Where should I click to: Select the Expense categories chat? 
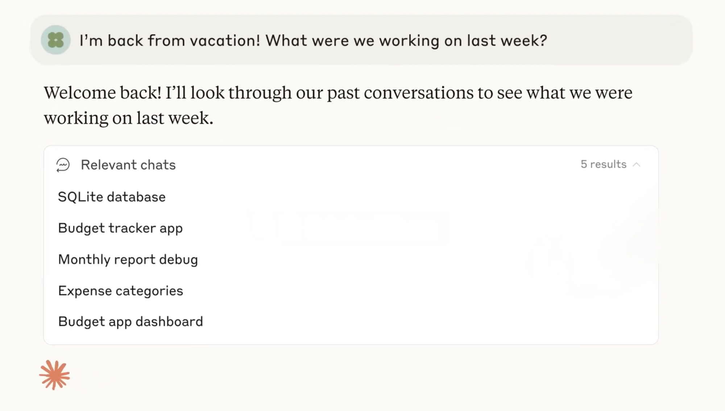tap(120, 291)
